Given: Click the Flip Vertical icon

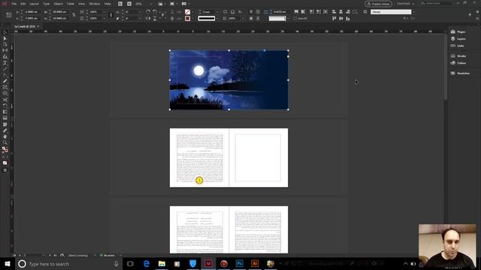Looking at the screenshot, I should point(155,18).
